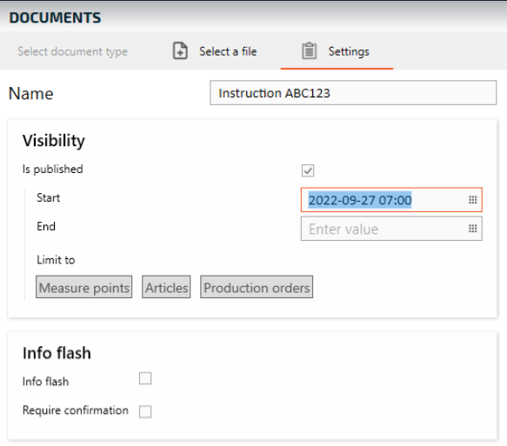507x446 pixels.
Task: Go to Select document type step
Action: click(73, 51)
